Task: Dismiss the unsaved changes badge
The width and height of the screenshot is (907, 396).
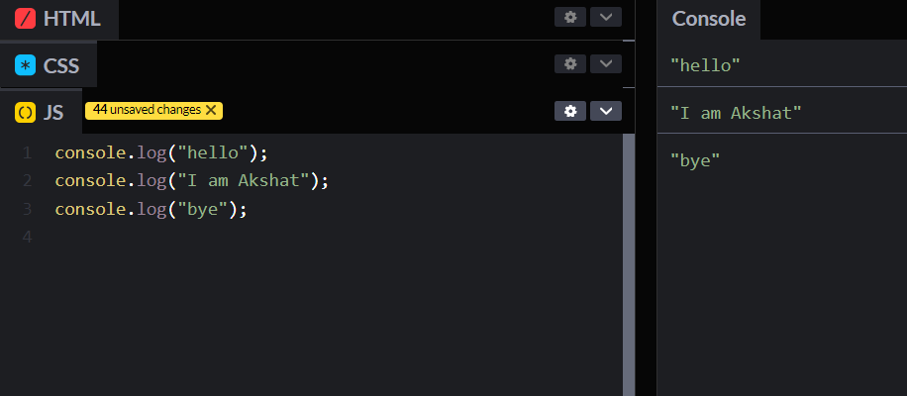Action: [211, 110]
